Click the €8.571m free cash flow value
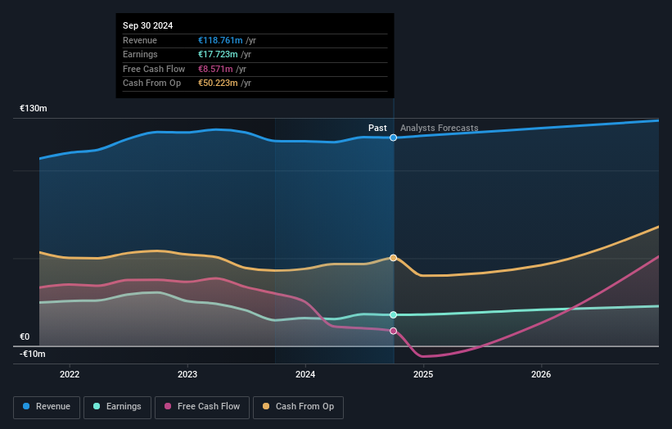672x429 pixels. pos(215,69)
